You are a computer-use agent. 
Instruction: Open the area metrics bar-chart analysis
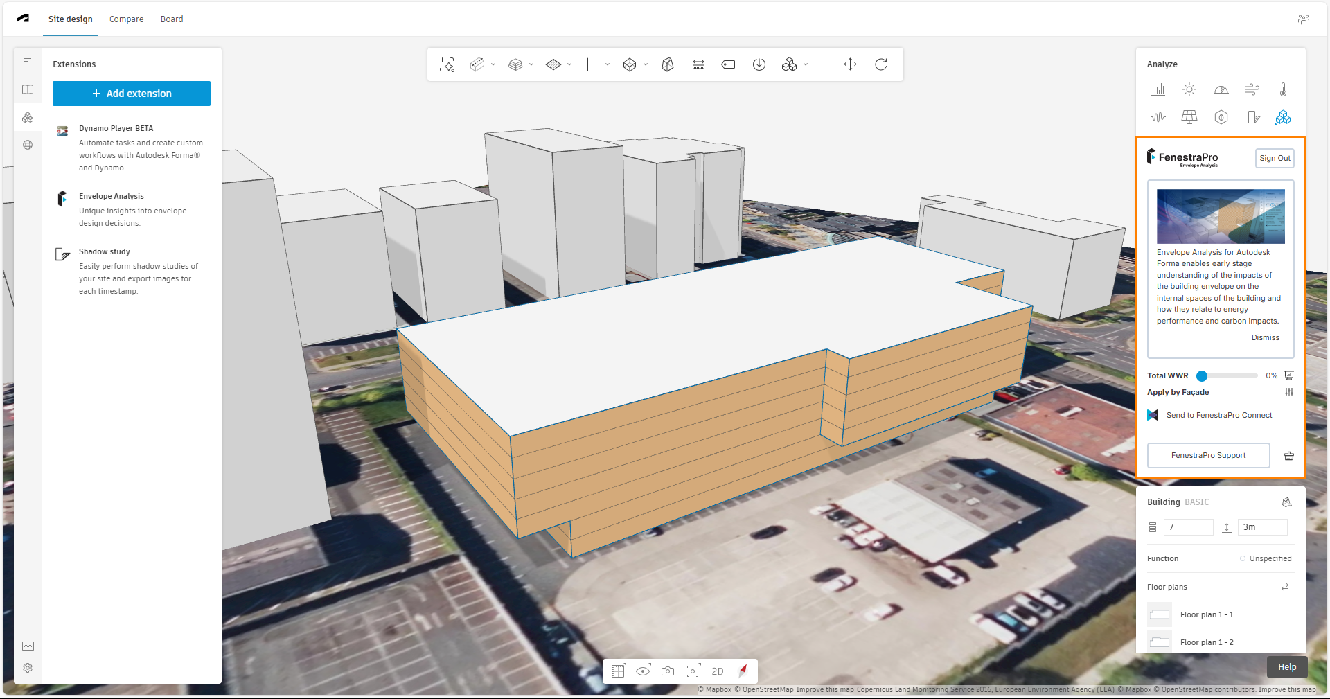pyautogui.click(x=1158, y=89)
